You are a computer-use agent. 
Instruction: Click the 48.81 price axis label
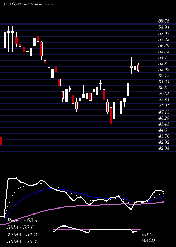(164, 100)
